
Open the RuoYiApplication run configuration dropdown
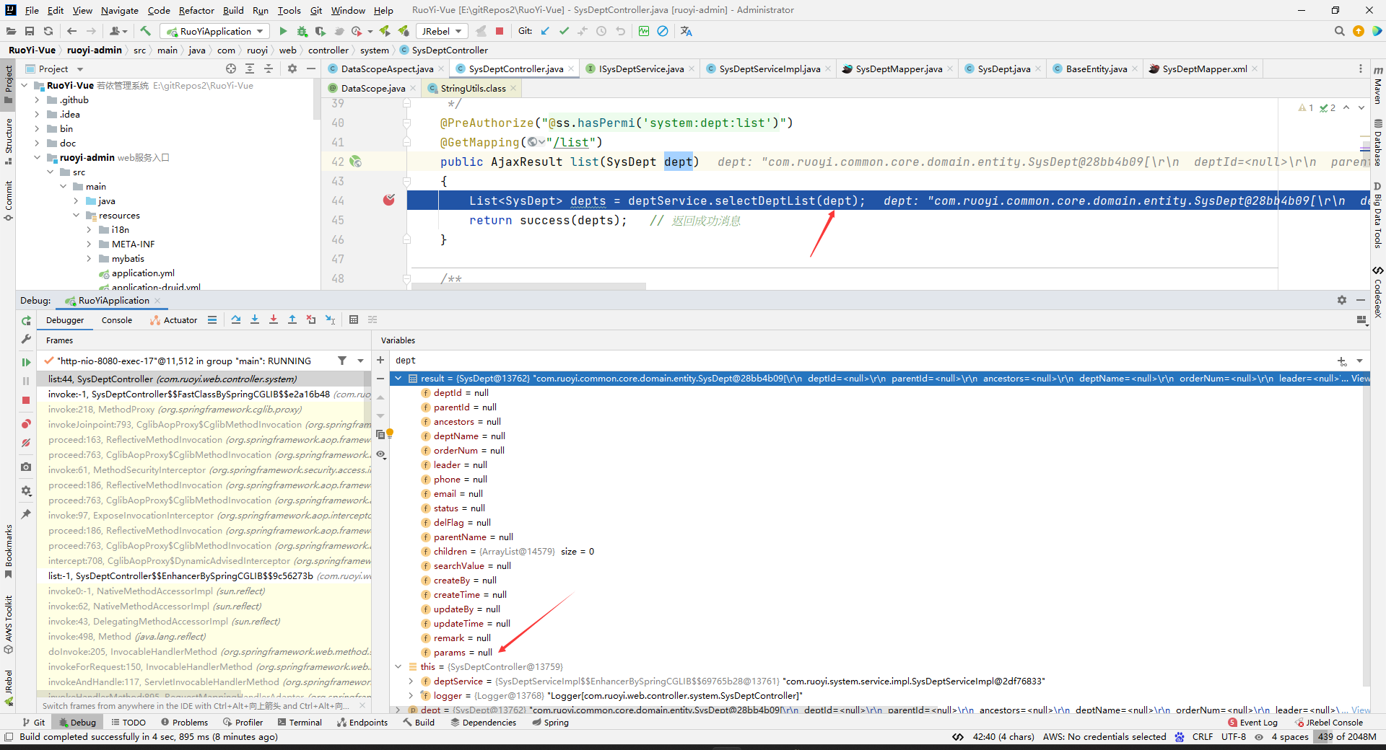(x=215, y=31)
